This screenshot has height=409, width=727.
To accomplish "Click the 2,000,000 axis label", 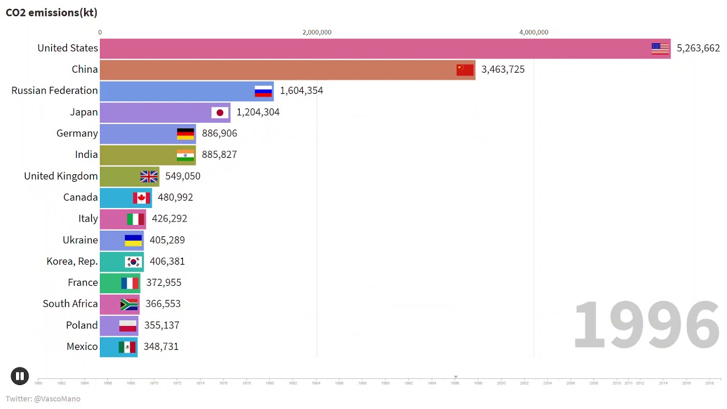I will (317, 32).
